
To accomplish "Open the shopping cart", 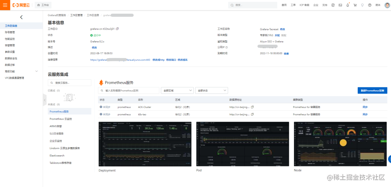I will (355, 5).
